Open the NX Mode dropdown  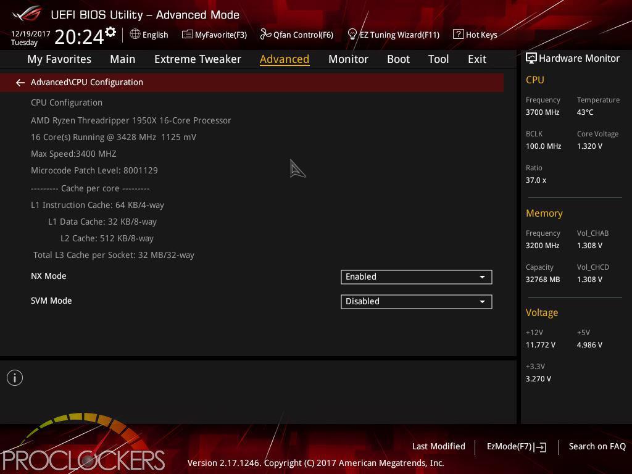click(x=417, y=277)
